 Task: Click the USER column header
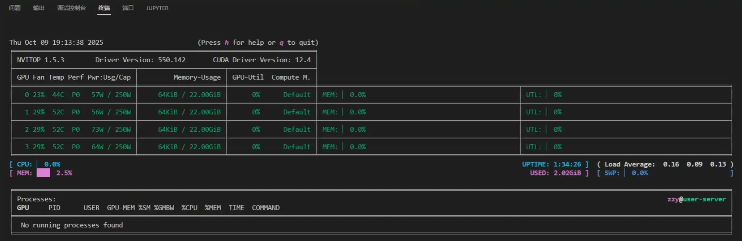[91, 208]
